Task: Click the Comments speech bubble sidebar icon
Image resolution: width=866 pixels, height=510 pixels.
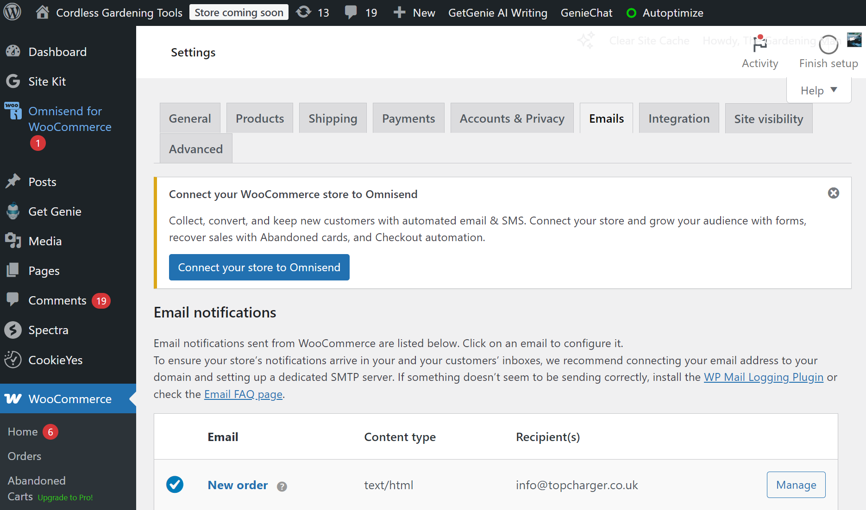Action: tap(13, 299)
